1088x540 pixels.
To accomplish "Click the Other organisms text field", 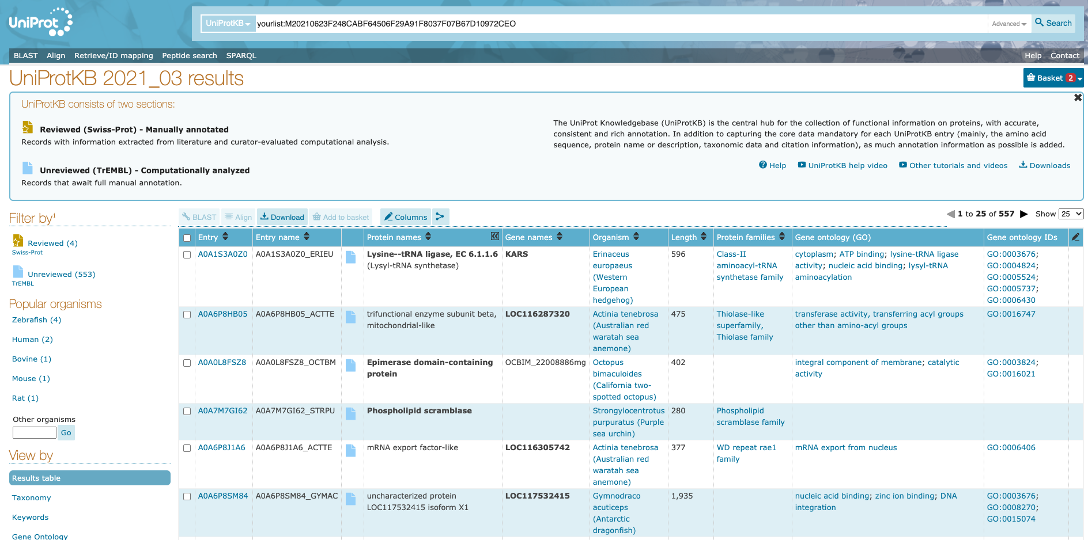I will (35, 433).
